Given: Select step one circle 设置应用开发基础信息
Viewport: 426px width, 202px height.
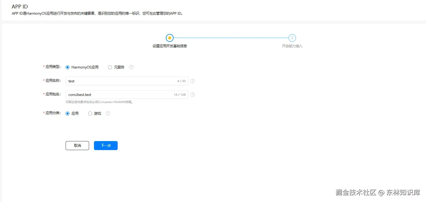Looking at the screenshot, I should coord(170,38).
